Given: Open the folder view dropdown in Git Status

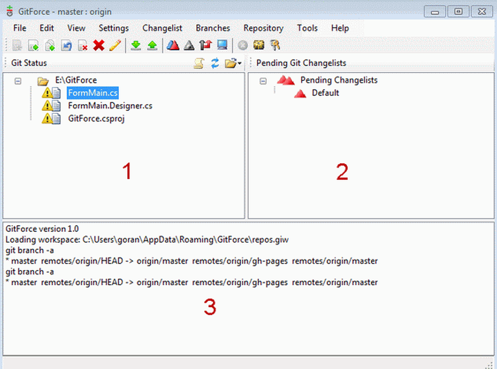Looking at the screenshot, I should coord(233,64).
